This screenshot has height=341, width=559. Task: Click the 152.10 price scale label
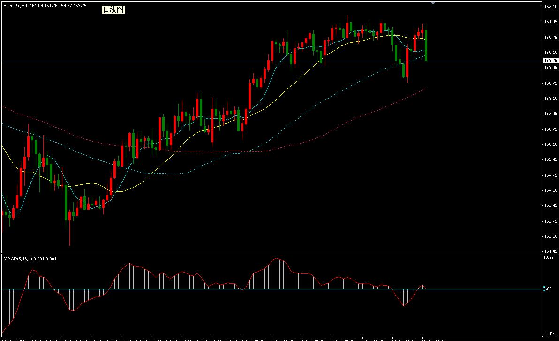(551, 236)
